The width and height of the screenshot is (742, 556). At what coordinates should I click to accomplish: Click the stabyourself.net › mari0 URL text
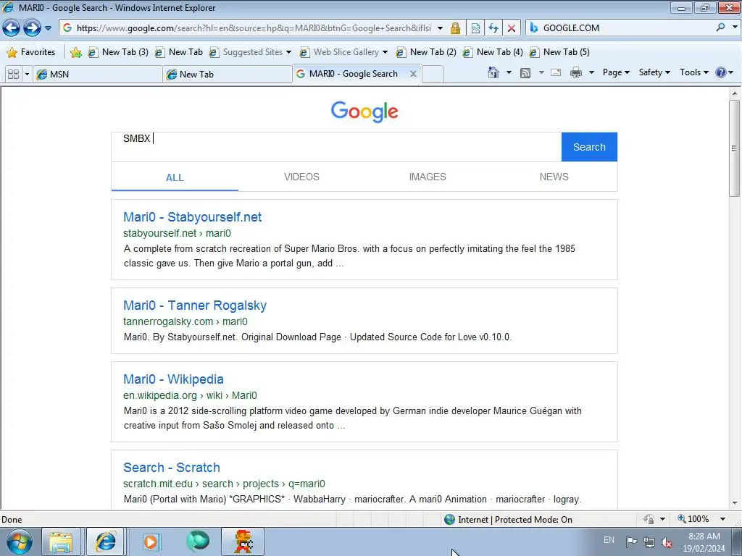tap(177, 233)
